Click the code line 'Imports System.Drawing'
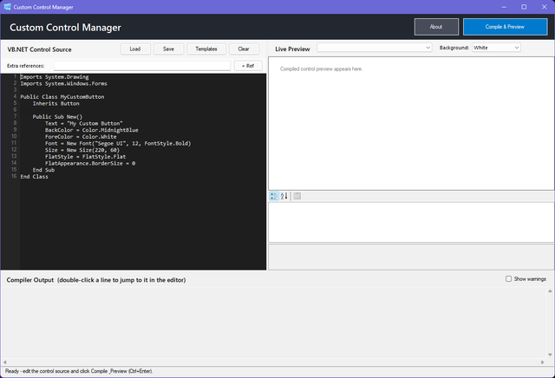The width and height of the screenshot is (555, 378). point(55,77)
